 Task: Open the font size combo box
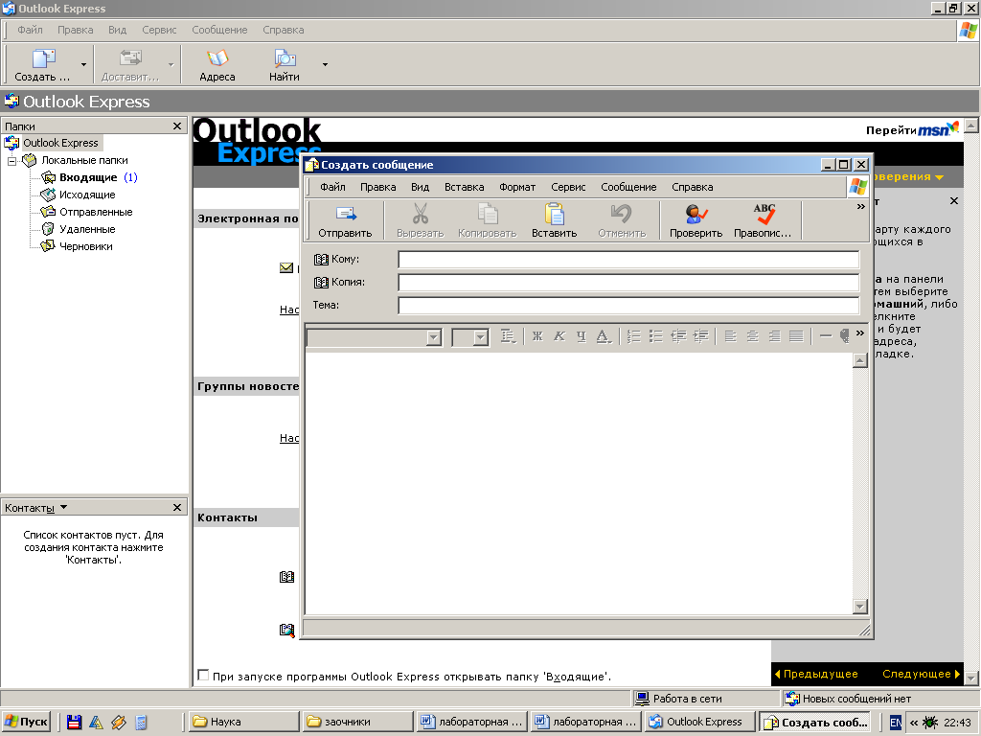point(469,338)
